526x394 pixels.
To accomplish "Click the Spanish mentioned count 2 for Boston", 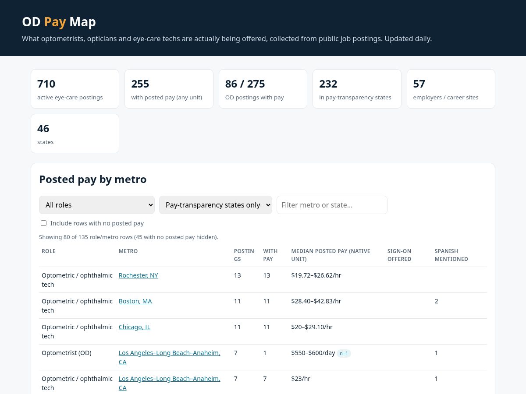I will coord(436,301).
